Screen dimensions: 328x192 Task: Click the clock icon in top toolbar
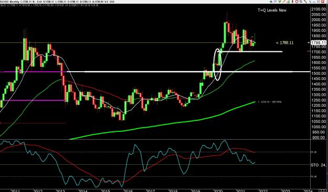297,2
